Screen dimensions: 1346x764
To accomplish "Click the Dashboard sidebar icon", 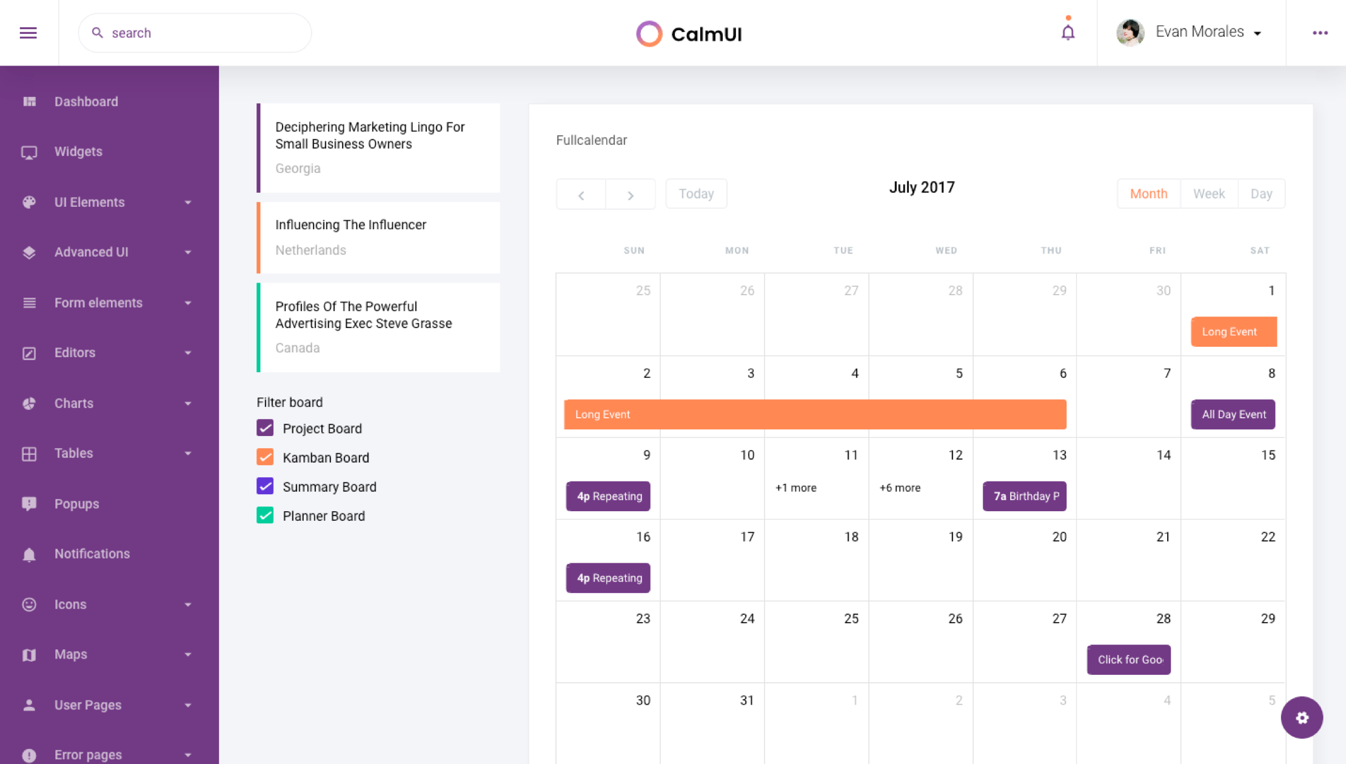I will 29,101.
